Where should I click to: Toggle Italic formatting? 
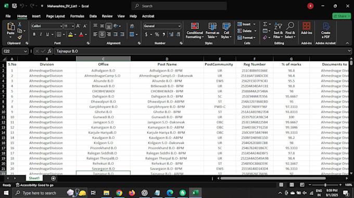pyautogui.click(x=41, y=34)
